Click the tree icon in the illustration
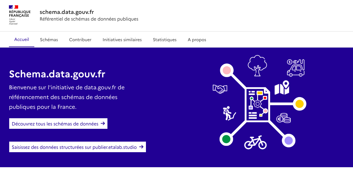 (257, 66)
